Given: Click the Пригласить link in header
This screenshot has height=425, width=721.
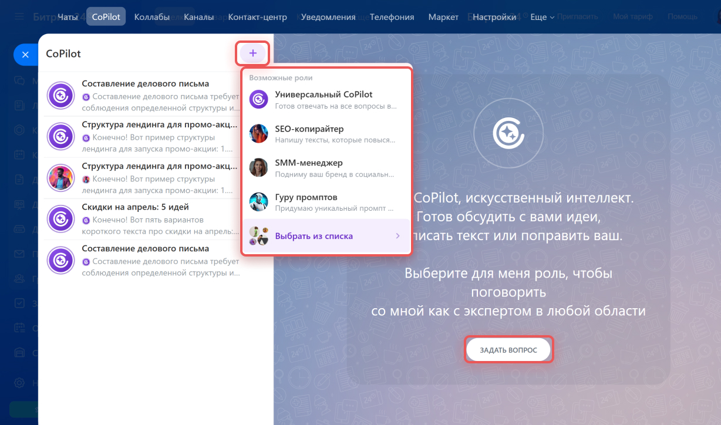Looking at the screenshot, I should pos(578,17).
